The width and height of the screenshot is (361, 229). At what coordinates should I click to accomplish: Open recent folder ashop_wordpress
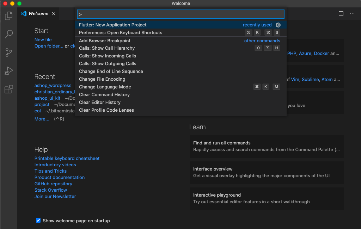coord(53,85)
